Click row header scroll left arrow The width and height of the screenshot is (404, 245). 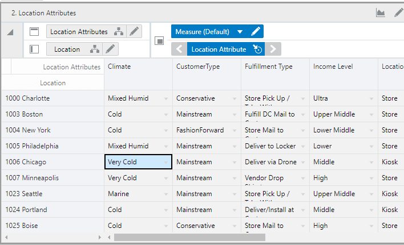pyautogui.click(x=6, y=237)
